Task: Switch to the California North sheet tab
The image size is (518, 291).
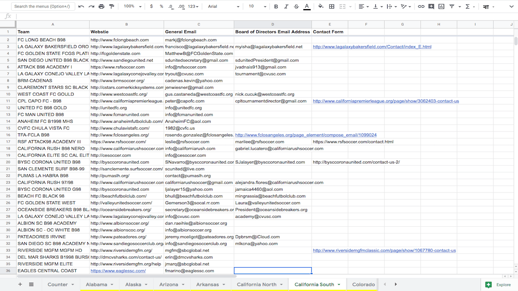Action: (x=257, y=285)
